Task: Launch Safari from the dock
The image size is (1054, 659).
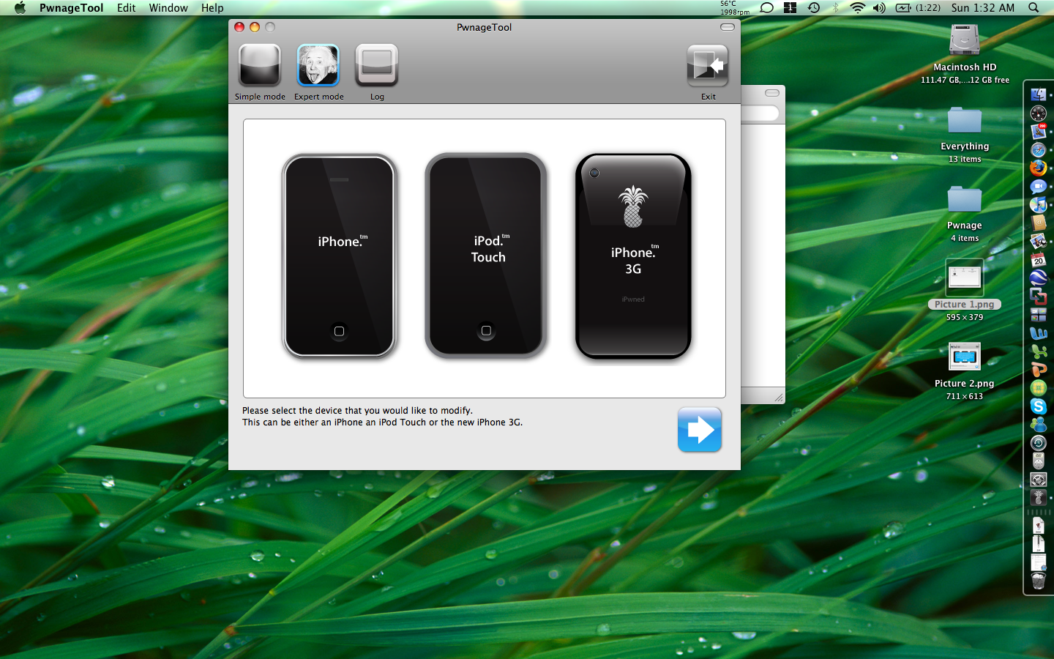Action: [x=1039, y=149]
